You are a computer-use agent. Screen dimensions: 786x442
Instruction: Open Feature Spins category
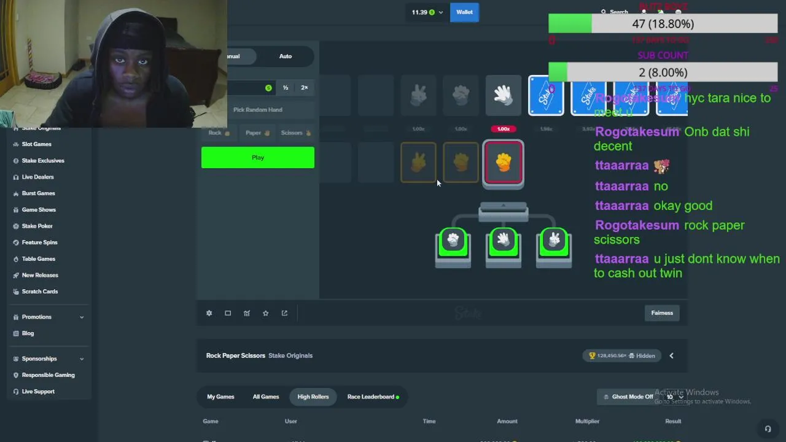39,242
